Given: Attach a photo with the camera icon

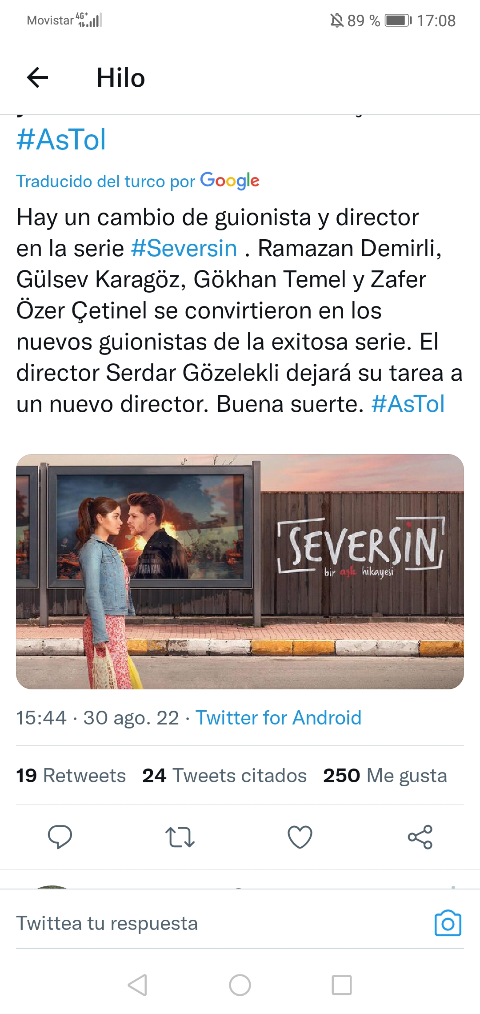Looking at the screenshot, I should click(448, 924).
